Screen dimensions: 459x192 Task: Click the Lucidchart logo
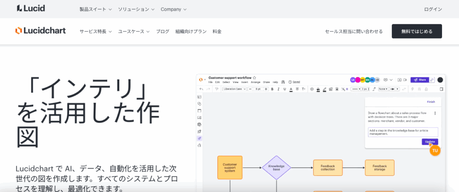click(40, 31)
